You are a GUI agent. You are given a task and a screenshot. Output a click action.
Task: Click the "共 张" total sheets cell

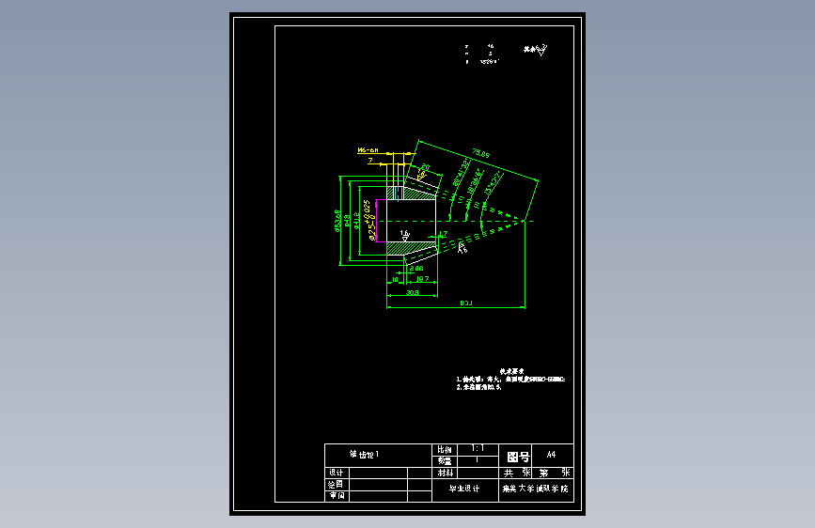[x=517, y=473]
